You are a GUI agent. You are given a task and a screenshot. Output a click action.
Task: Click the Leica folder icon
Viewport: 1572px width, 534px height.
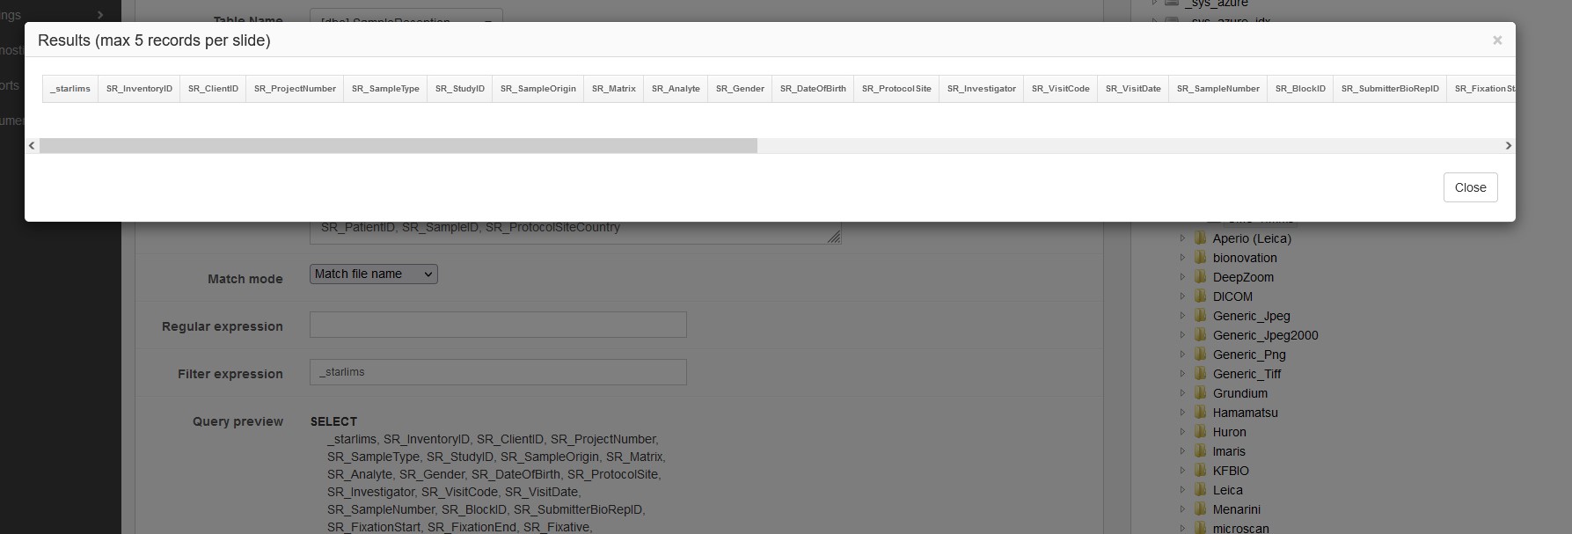coord(1200,490)
